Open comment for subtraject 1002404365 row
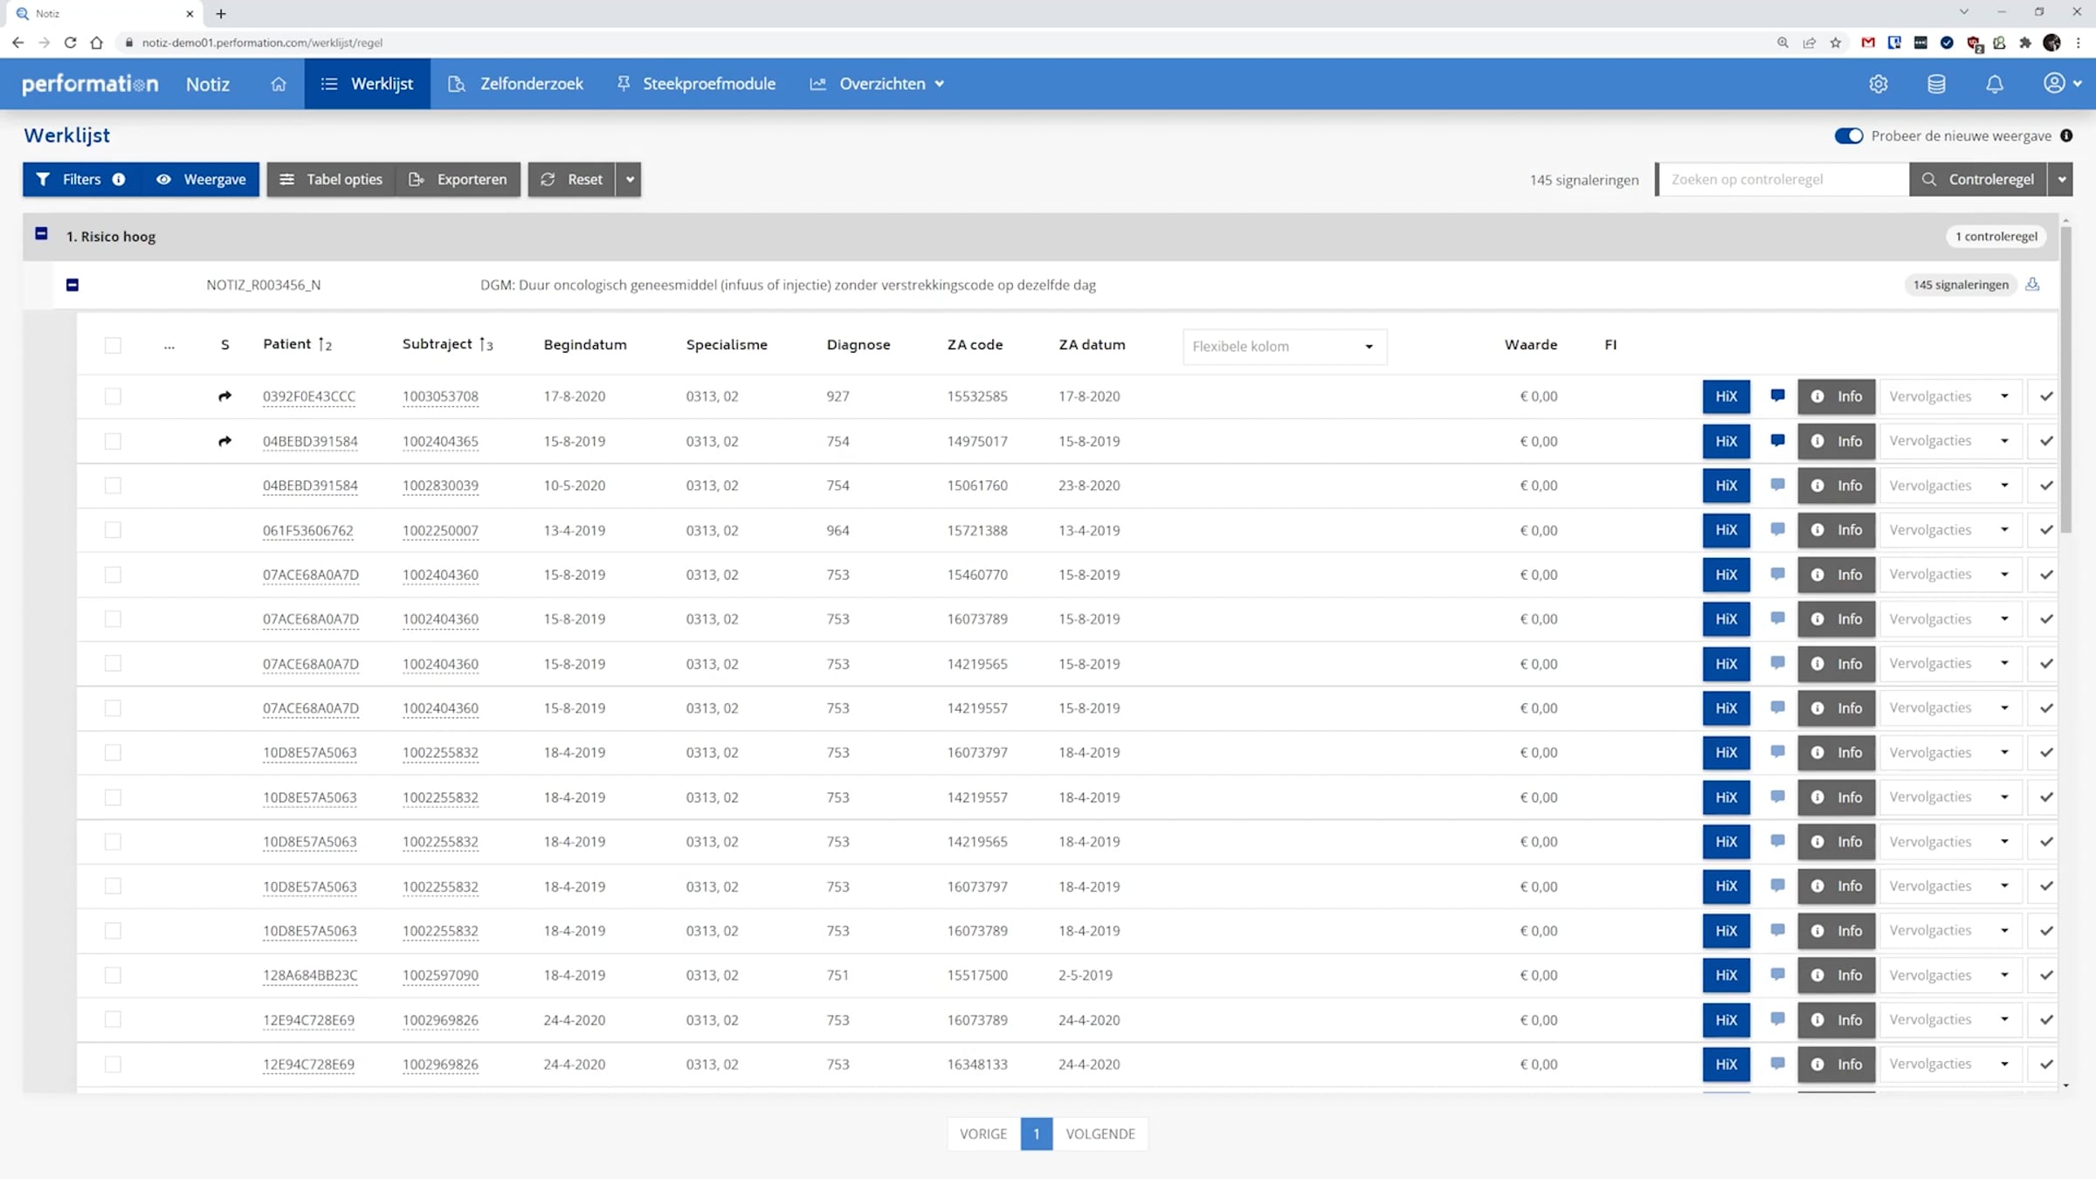2096x1179 pixels. coord(1777,440)
